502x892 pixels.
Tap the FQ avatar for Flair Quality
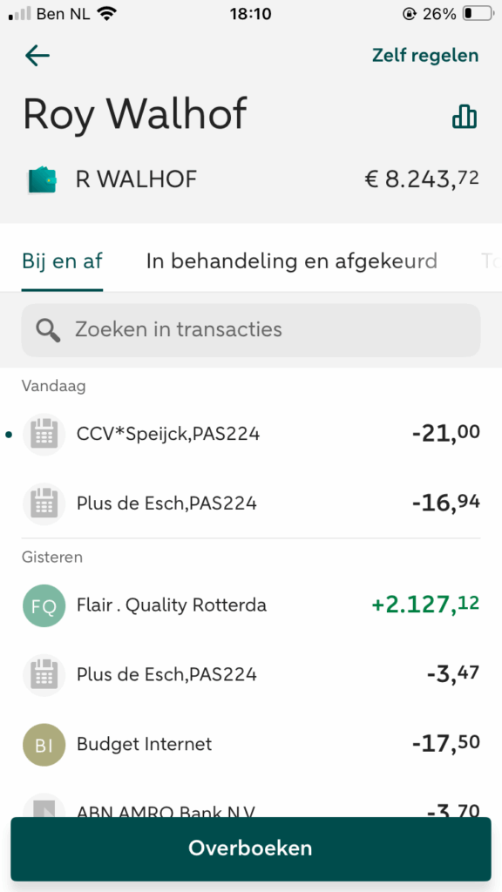coord(44,606)
